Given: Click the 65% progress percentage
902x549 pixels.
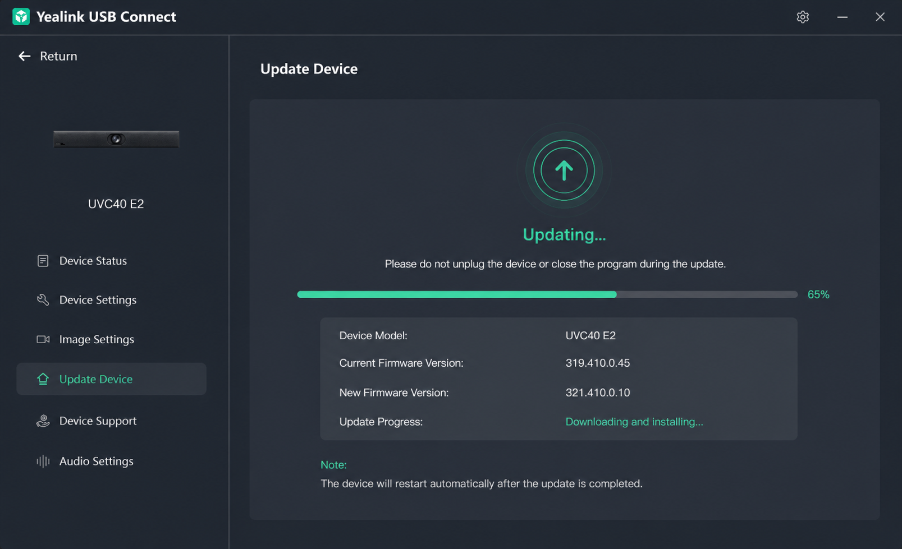Looking at the screenshot, I should pyautogui.click(x=818, y=294).
